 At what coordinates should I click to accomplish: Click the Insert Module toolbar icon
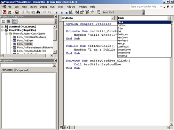9,12
